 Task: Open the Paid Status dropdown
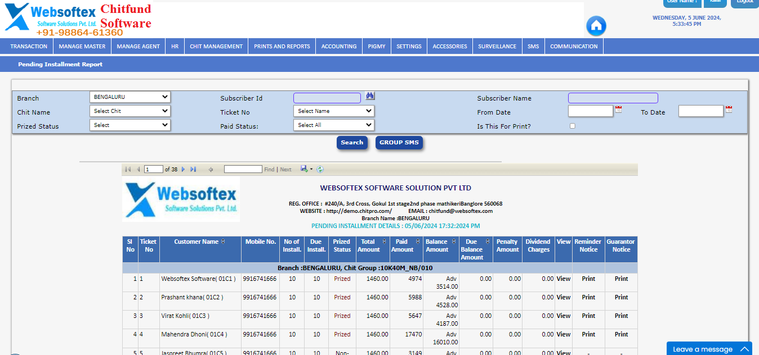[333, 125]
